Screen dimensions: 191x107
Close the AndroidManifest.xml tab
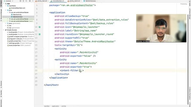tap(66, 1)
